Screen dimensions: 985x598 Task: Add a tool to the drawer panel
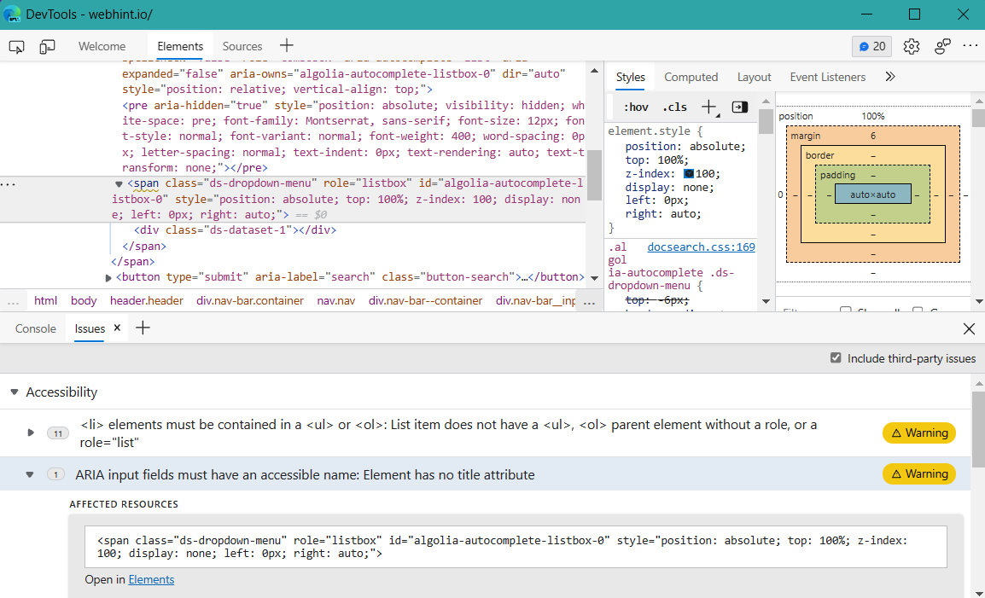pyautogui.click(x=143, y=328)
